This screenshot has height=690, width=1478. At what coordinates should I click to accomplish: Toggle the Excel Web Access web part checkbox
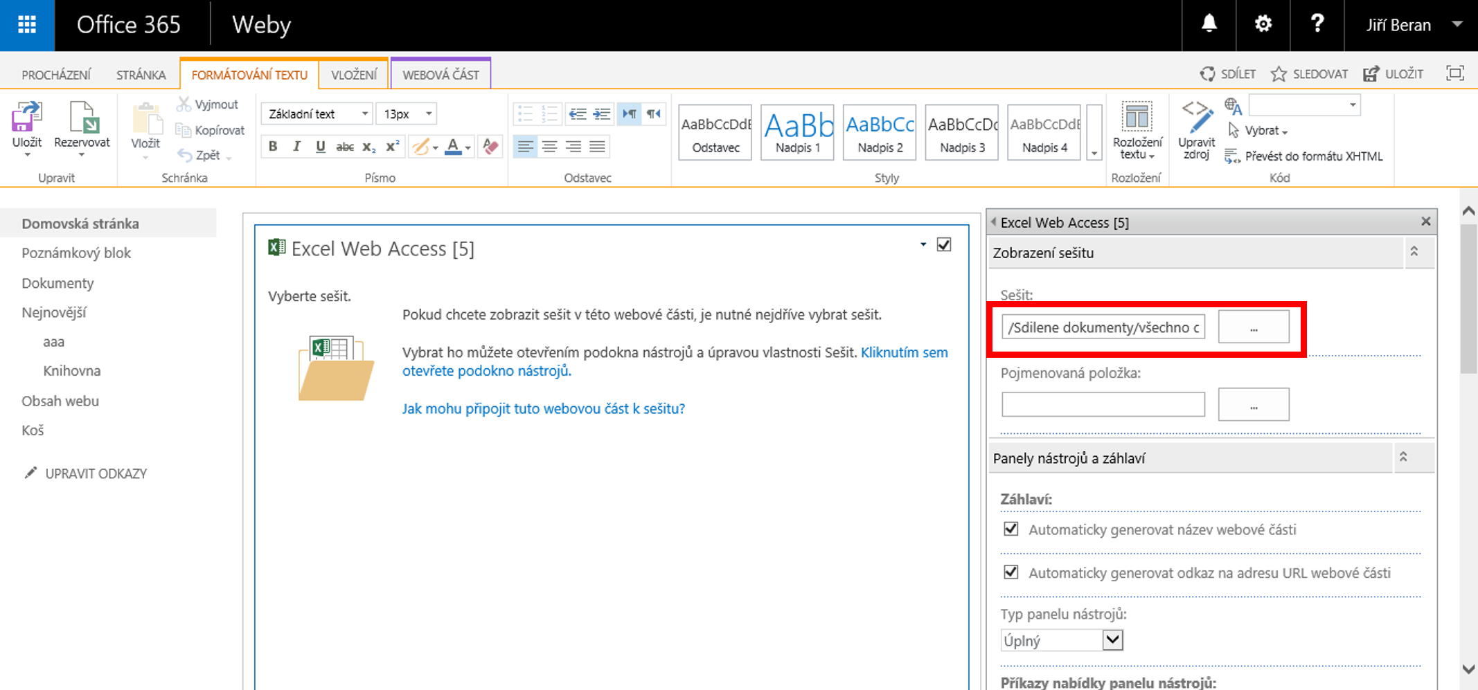click(943, 244)
